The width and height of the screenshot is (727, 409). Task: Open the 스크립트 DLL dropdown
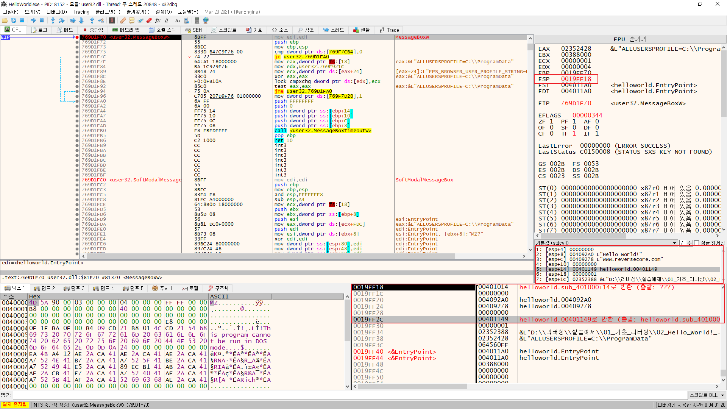(x=707, y=395)
